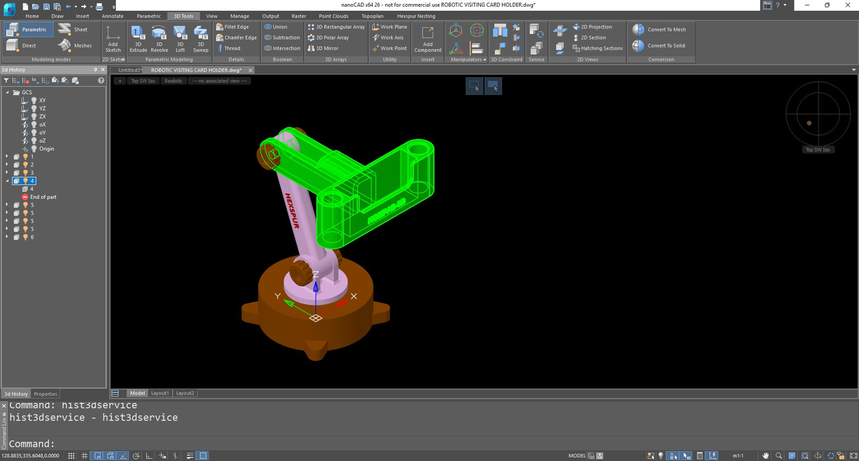
Task: Click the magnifier zoom icon in status bar
Action: click(x=779, y=456)
